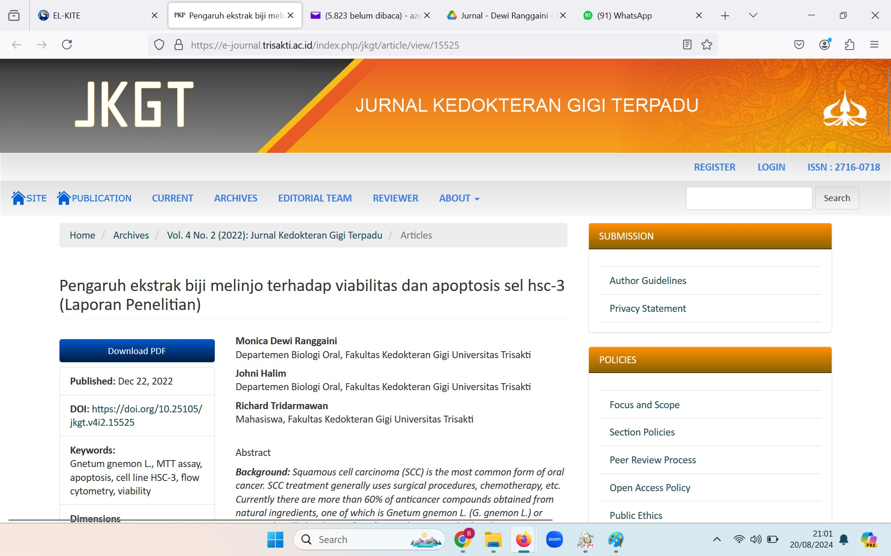891x556 pixels.
Task: Open tracking protection shield icon
Action: (159, 45)
